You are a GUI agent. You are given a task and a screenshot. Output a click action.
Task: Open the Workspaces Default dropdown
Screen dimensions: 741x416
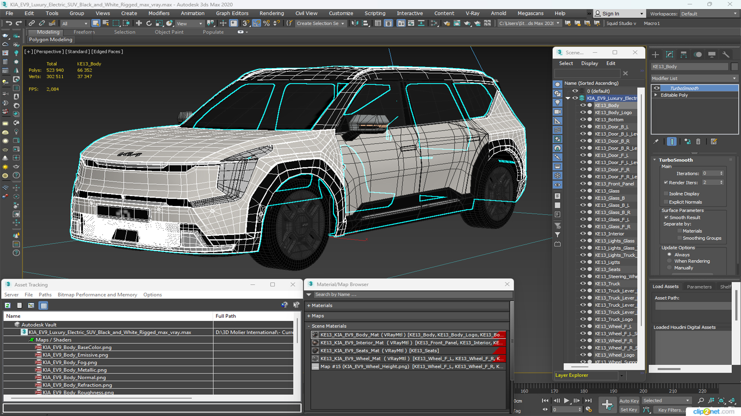pos(709,13)
